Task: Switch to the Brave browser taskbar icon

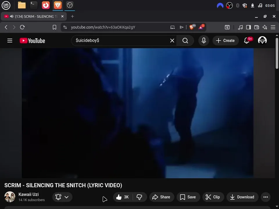Action: tap(58, 5)
